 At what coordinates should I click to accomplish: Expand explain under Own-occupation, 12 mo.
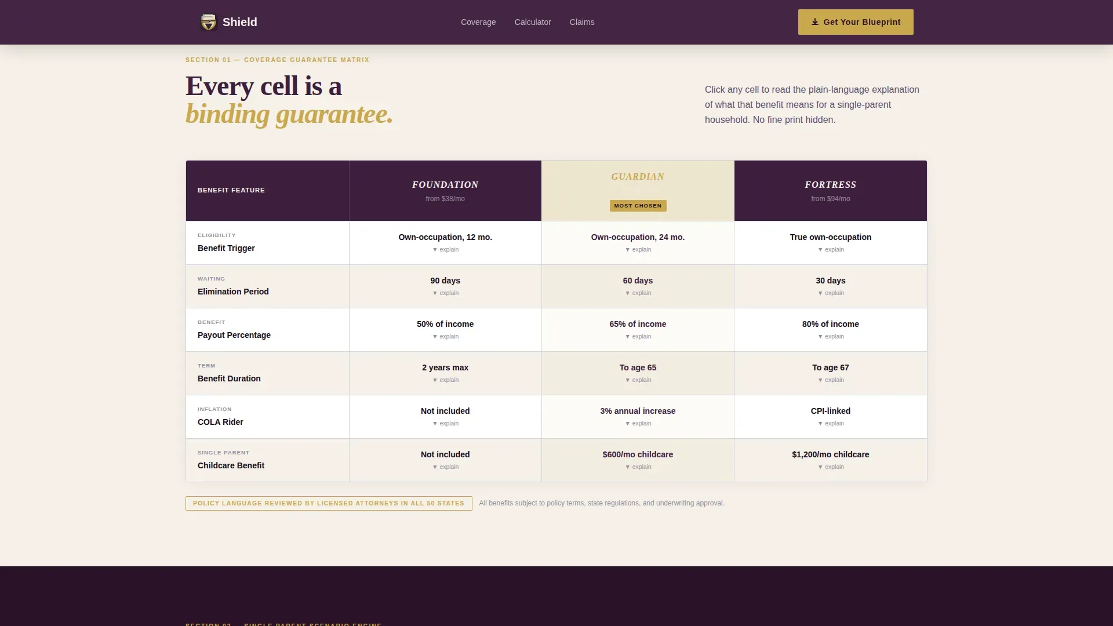(445, 250)
